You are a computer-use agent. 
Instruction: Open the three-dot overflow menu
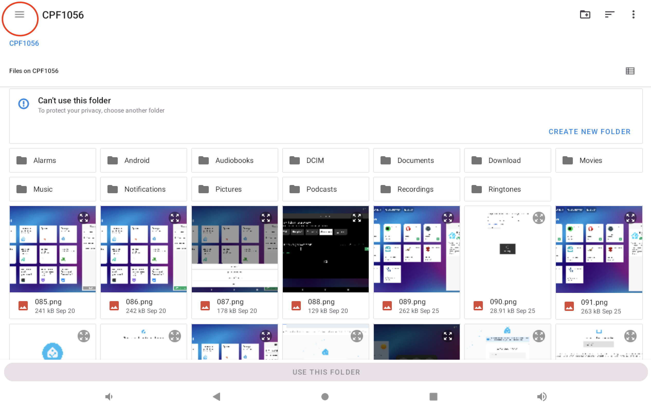(x=633, y=14)
